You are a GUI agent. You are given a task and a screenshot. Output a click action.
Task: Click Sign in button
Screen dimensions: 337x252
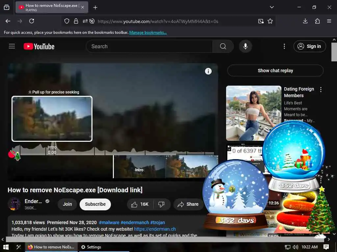click(x=309, y=46)
